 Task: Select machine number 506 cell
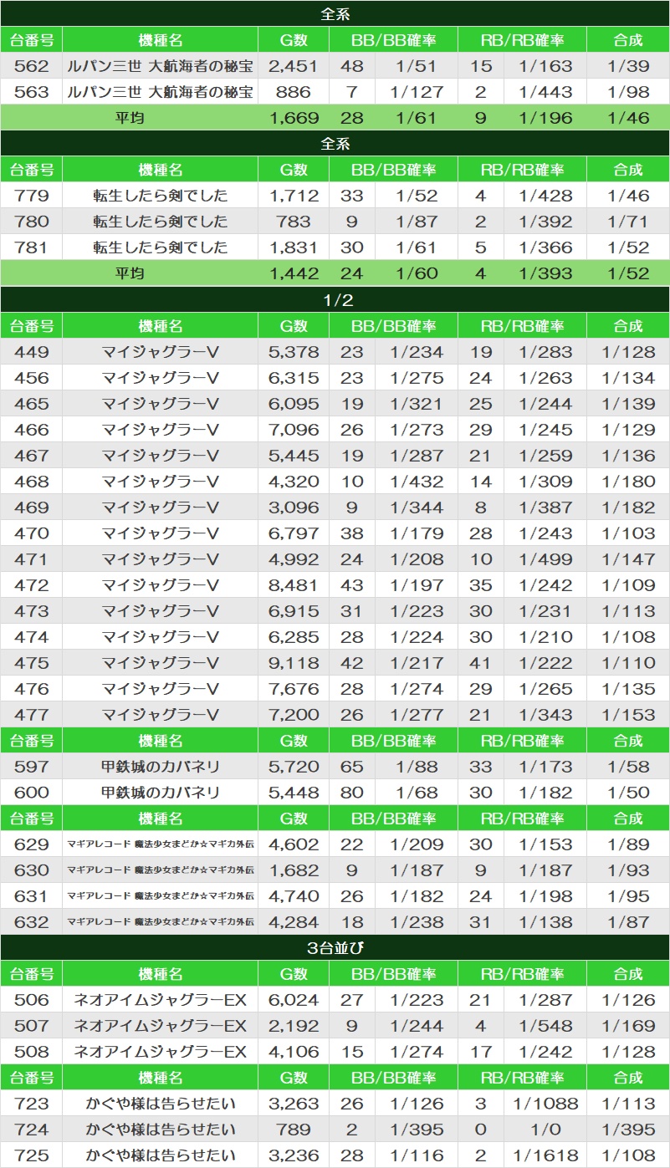point(31,1000)
